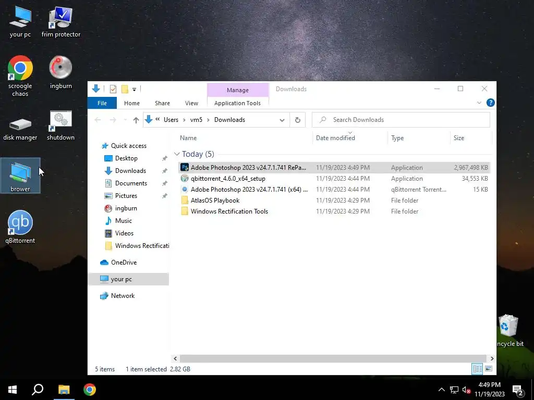This screenshot has width=534, height=400.
Task: Click the Manage contextual tab
Action: 238,90
